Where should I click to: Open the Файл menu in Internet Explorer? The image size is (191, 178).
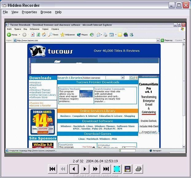(x=9, y=29)
